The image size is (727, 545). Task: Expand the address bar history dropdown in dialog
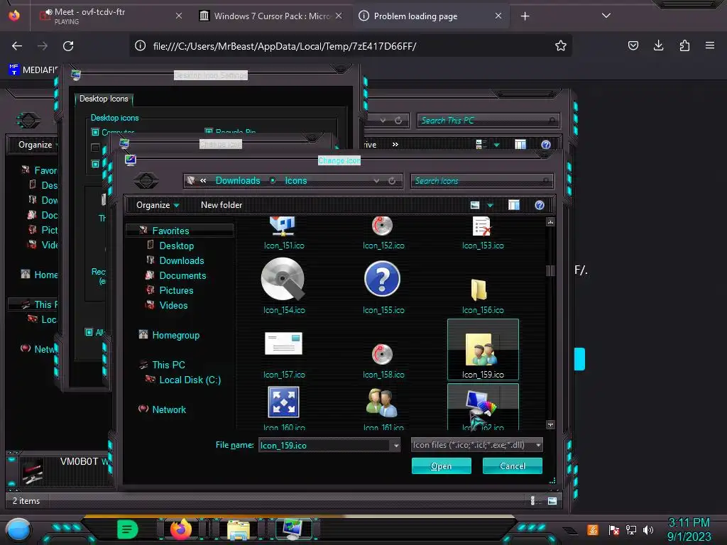coord(376,181)
